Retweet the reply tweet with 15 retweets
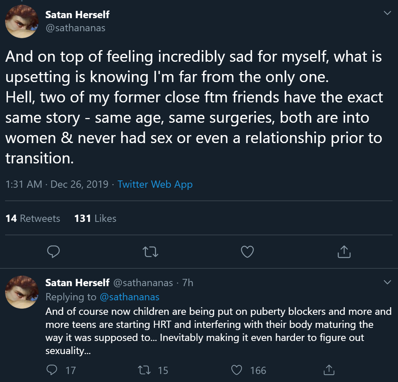 (142, 370)
